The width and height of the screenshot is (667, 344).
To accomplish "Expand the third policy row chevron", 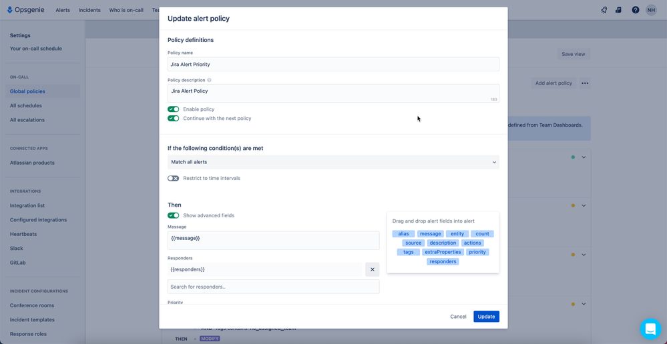I will [584, 255].
